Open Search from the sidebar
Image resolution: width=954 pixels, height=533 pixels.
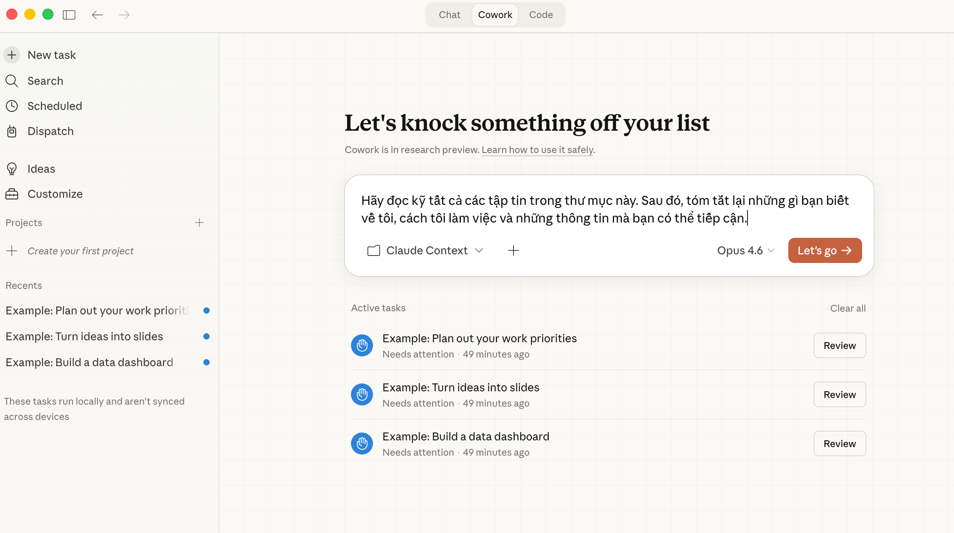point(45,81)
